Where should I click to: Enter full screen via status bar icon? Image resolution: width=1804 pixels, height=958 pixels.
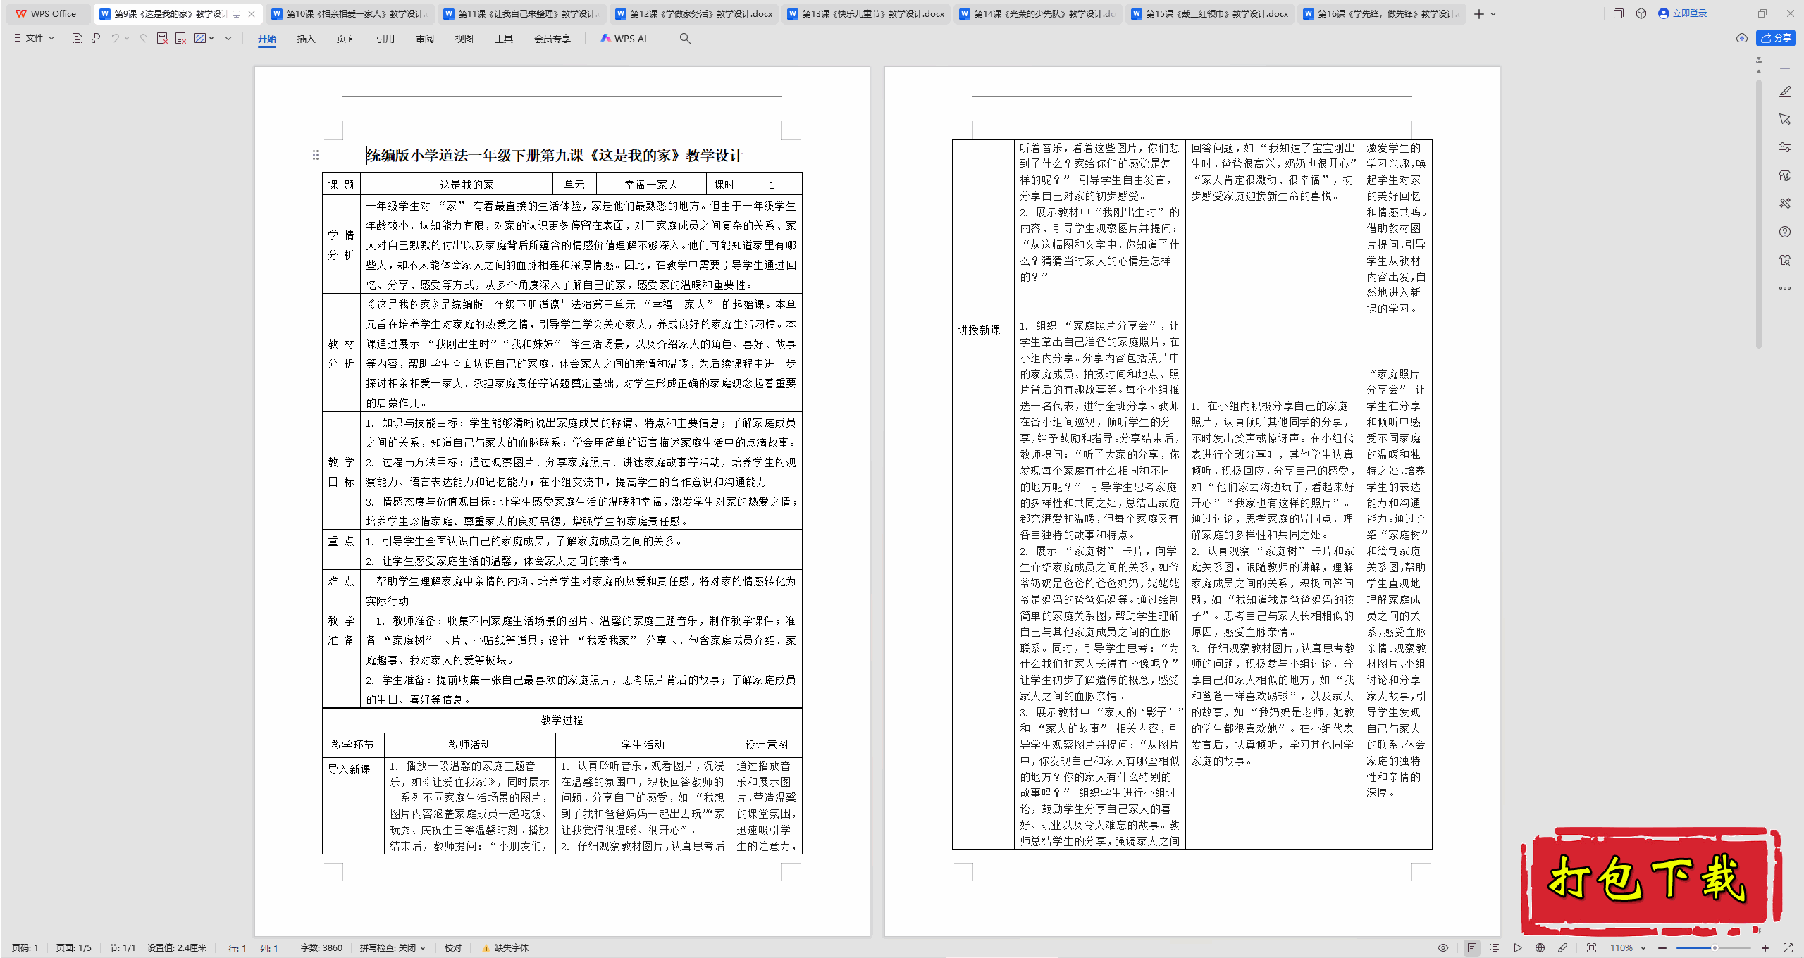pyautogui.click(x=1788, y=948)
